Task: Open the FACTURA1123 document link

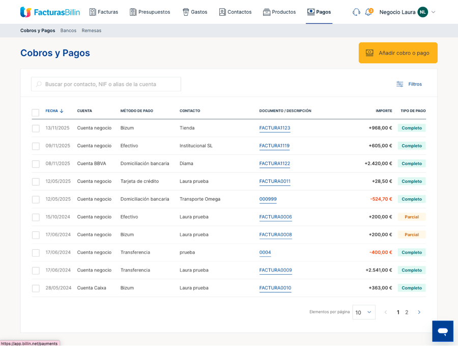Action: click(x=275, y=128)
